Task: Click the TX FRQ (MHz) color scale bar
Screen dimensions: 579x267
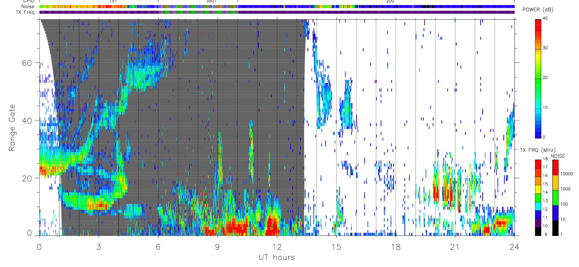Action: click(x=538, y=198)
